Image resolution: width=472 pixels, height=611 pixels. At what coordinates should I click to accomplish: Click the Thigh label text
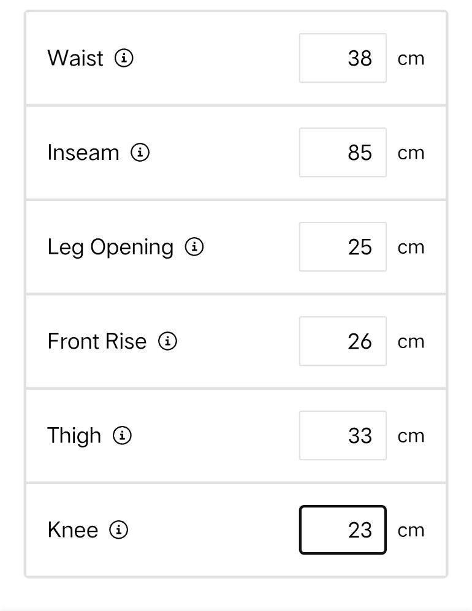tap(74, 436)
